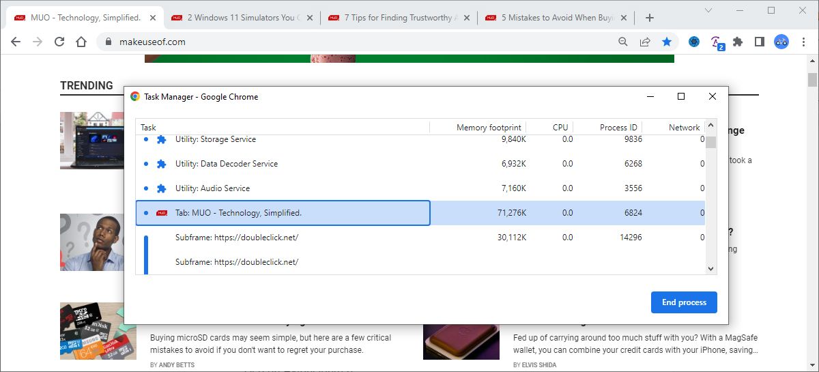Open the laptop article thumbnail under Trending
Viewport: 819px width, 372px height.
coord(92,141)
